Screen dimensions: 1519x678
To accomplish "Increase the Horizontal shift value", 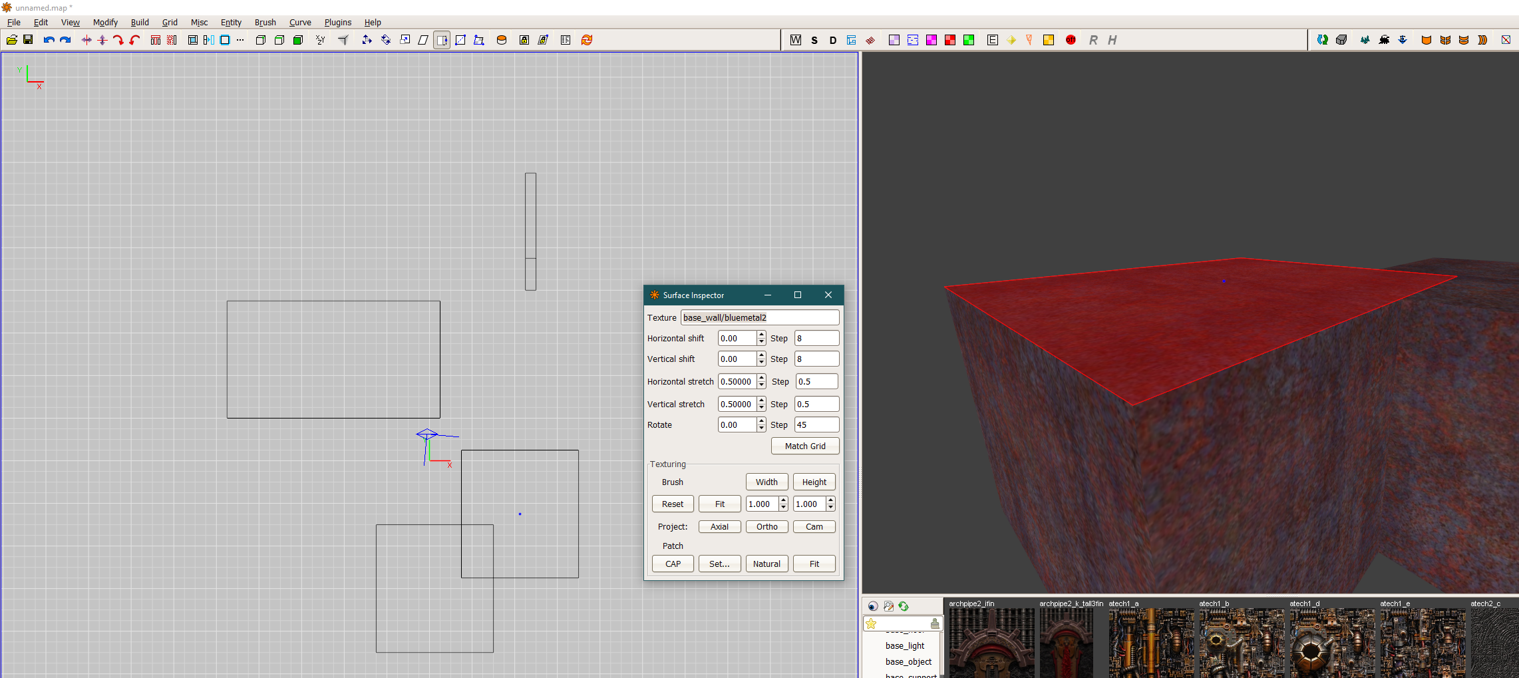I will [x=762, y=335].
